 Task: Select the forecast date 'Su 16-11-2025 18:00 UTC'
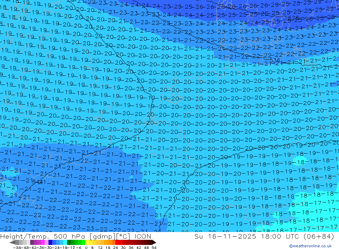247,236
